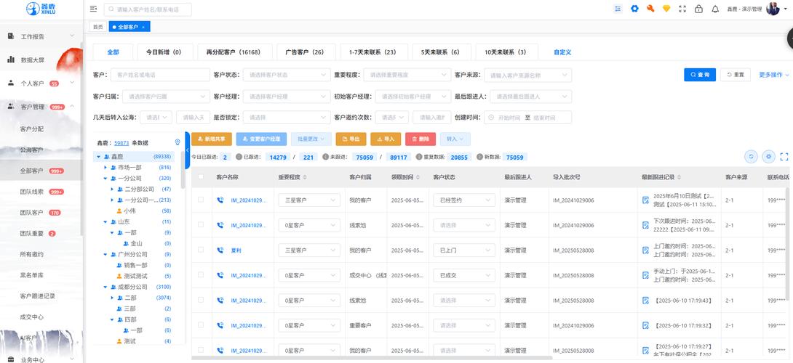Click info icon next to 已跟进

pos(239,157)
